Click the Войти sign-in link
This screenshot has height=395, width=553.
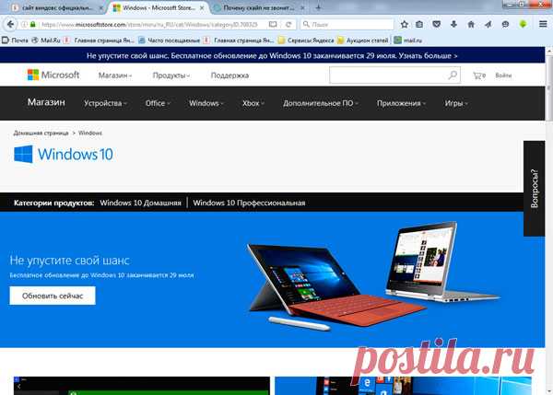point(503,76)
